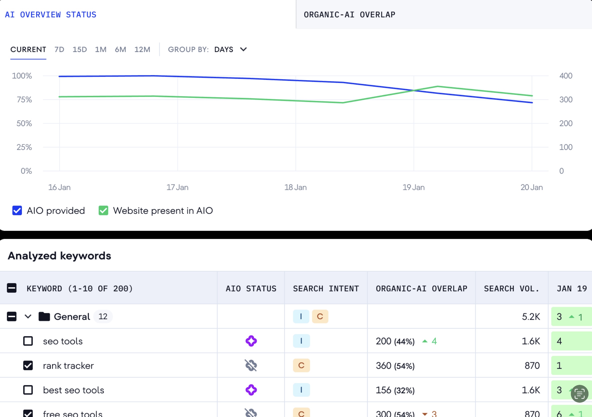Uncheck the "rank tracker" row checkbox
The width and height of the screenshot is (592, 417).
28,366
